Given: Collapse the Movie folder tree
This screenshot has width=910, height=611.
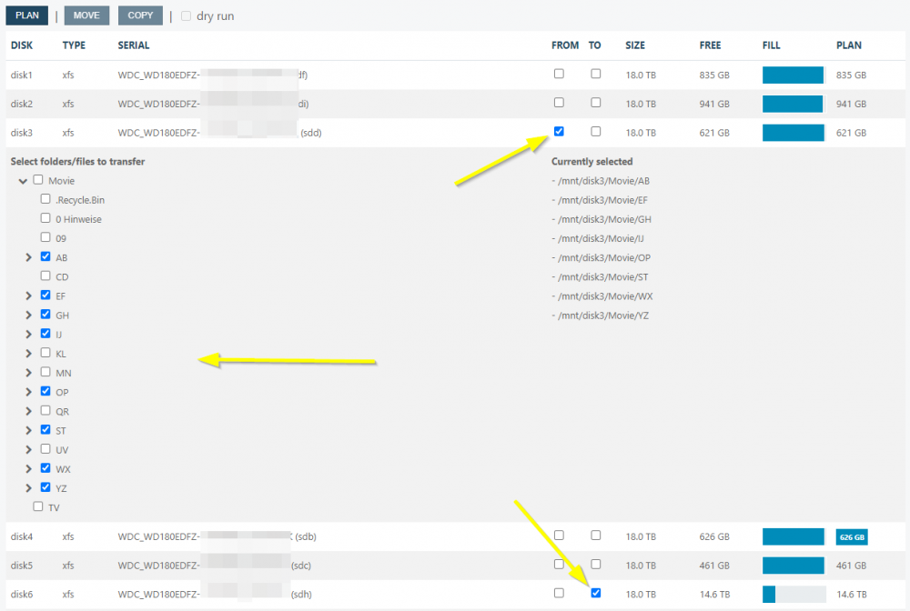Looking at the screenshot, I should click(23, 181).
